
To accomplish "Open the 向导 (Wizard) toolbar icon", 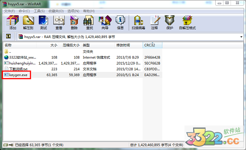I will click(x=105, y=20).
